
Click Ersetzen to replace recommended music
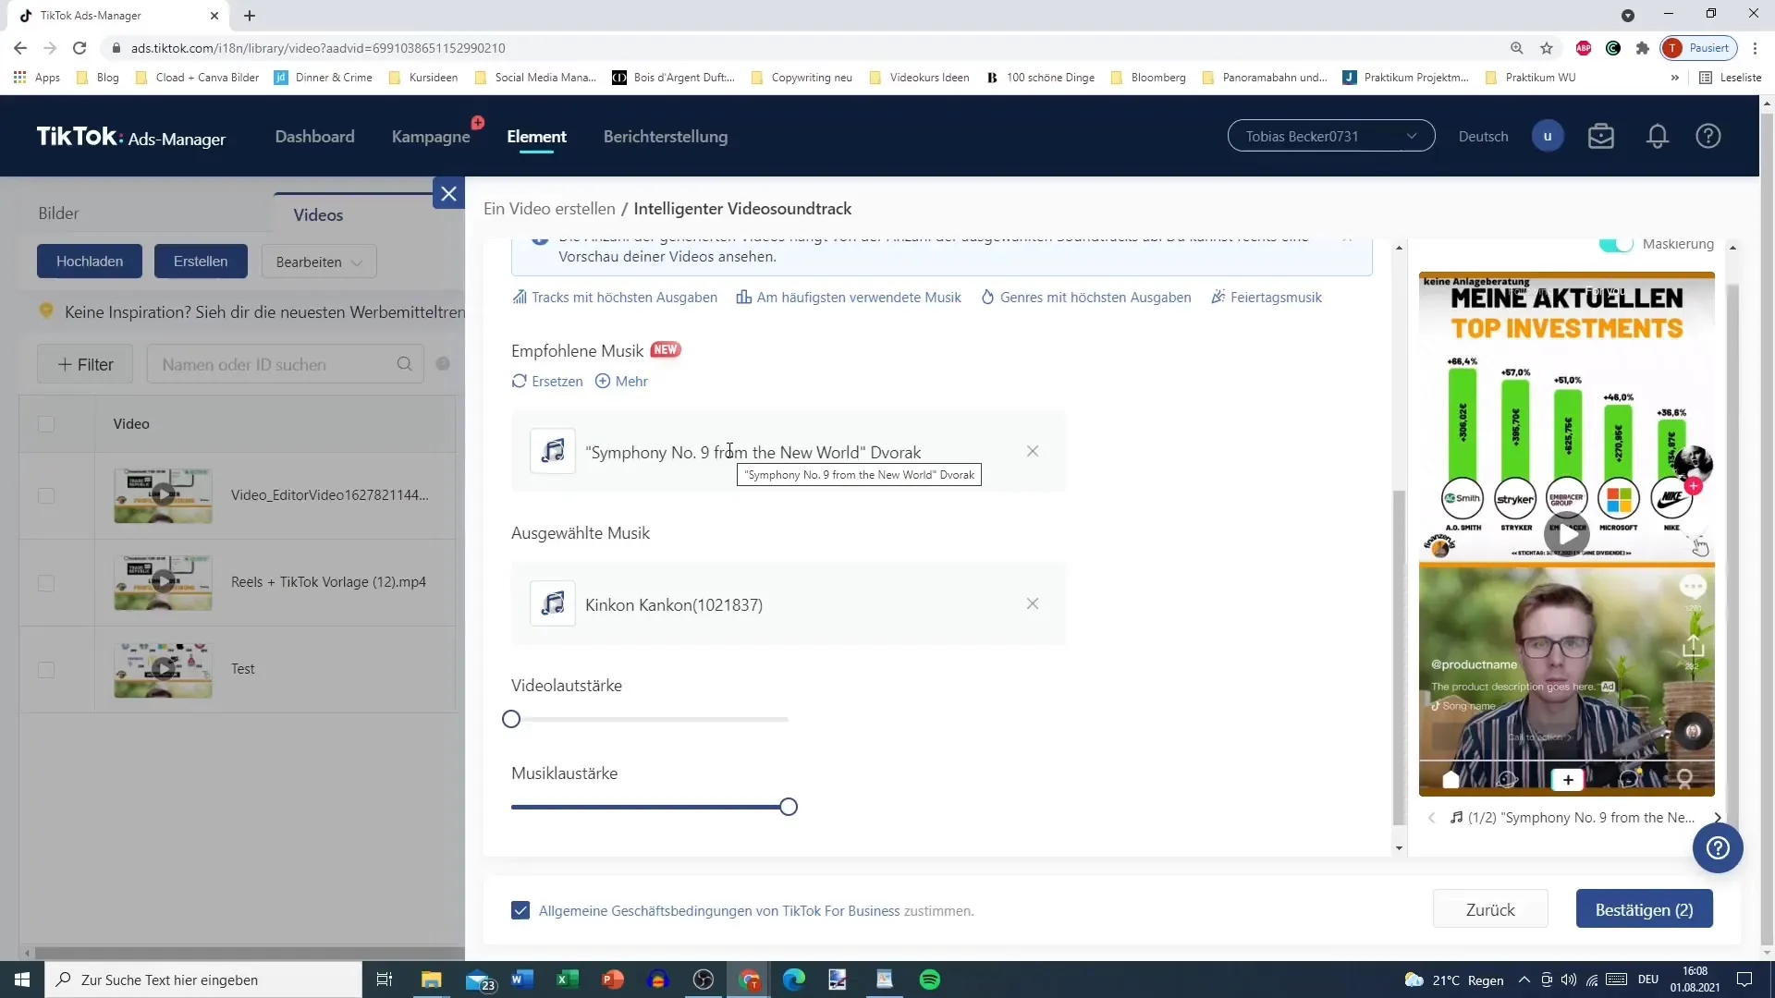point(547,382)
